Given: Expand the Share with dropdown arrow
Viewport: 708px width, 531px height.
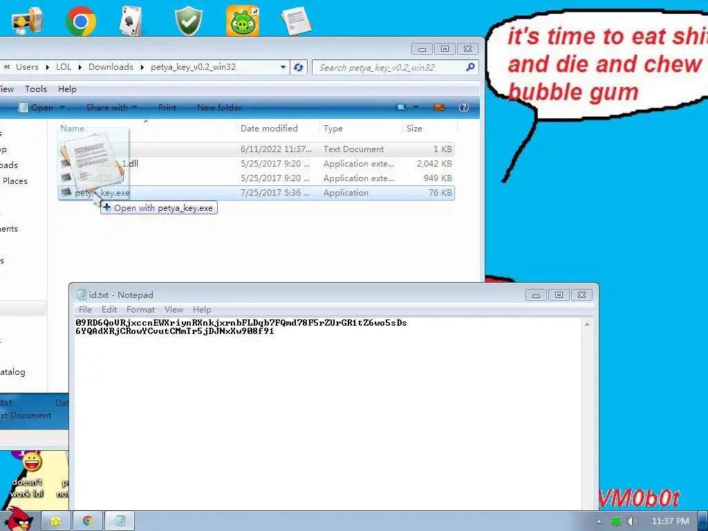Looking at the screenshot, I should [x=135, y=107].
